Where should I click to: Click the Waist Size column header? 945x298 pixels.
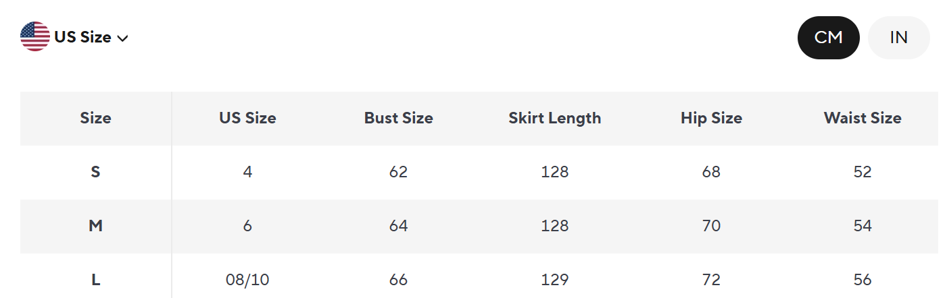862,118
